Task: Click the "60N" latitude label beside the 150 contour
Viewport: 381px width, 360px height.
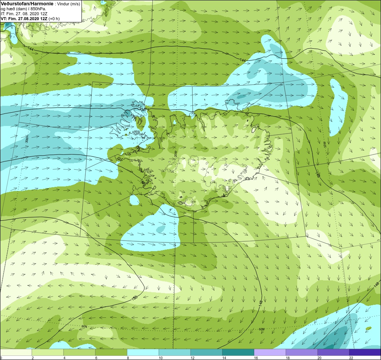Action: click(x=84, y=327)
